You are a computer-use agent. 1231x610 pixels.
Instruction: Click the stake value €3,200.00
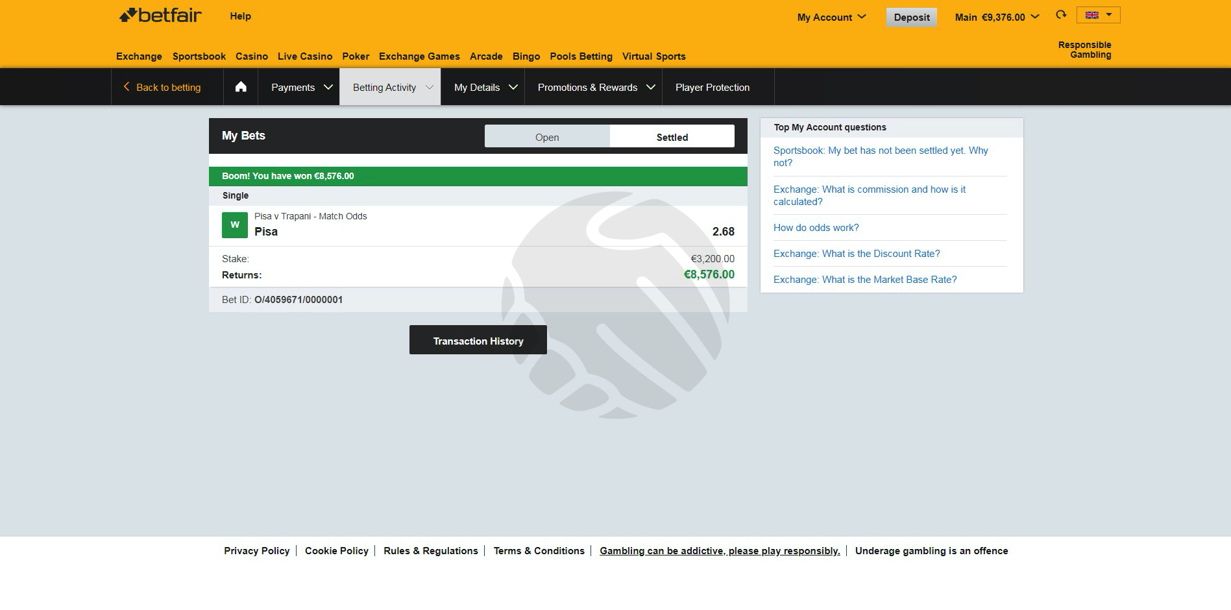coord(713,259)
